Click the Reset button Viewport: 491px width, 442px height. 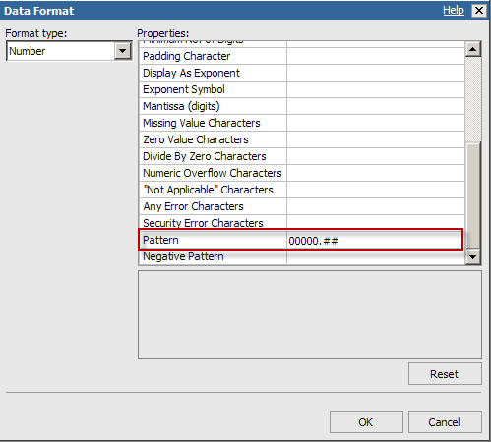[x=445, y=374]
